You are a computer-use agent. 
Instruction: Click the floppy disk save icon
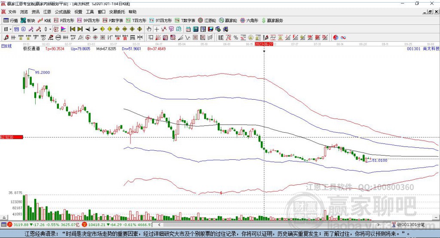(x=211, y=29)
